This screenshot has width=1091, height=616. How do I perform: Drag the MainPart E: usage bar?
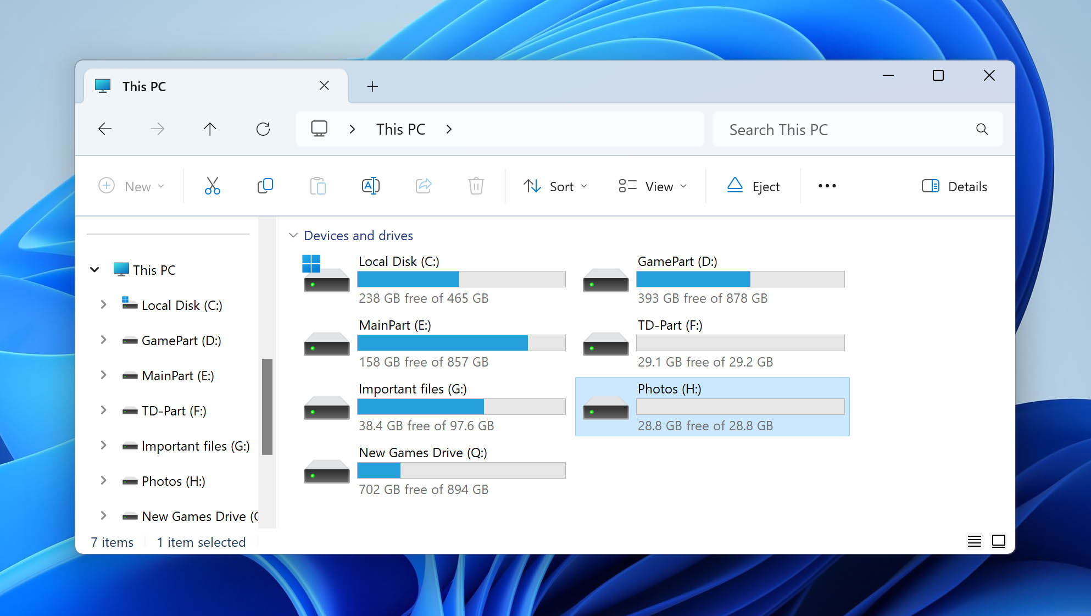463,343
